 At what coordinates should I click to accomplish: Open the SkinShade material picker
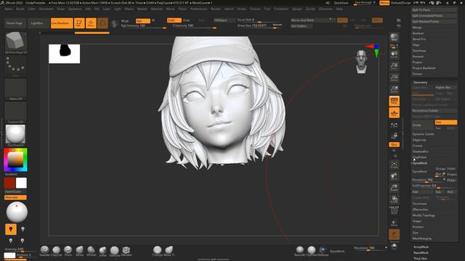[x=15, y=135]
